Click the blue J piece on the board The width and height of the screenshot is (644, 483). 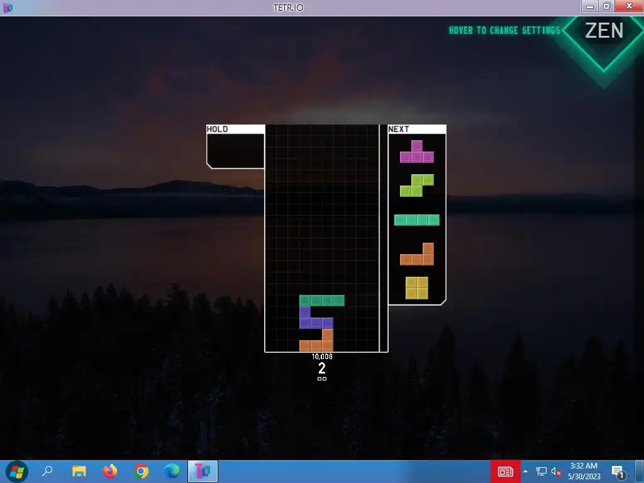[x=316, y=318]
